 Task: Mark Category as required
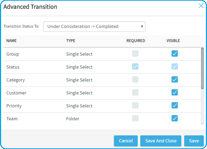135,79
